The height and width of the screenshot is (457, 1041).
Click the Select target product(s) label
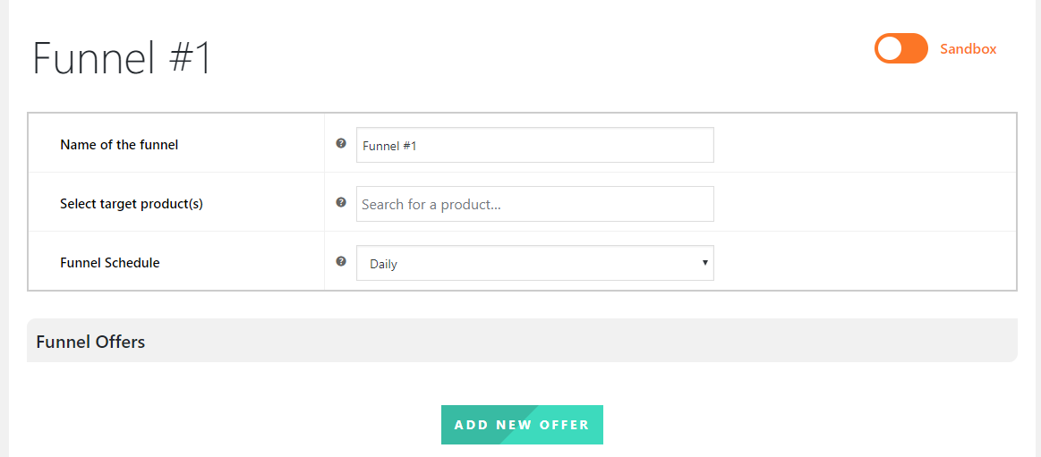pos(132,204)
